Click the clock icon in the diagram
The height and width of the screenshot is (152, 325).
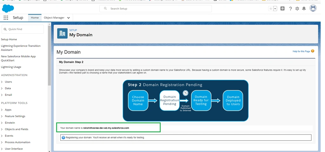tap(185, 93)
